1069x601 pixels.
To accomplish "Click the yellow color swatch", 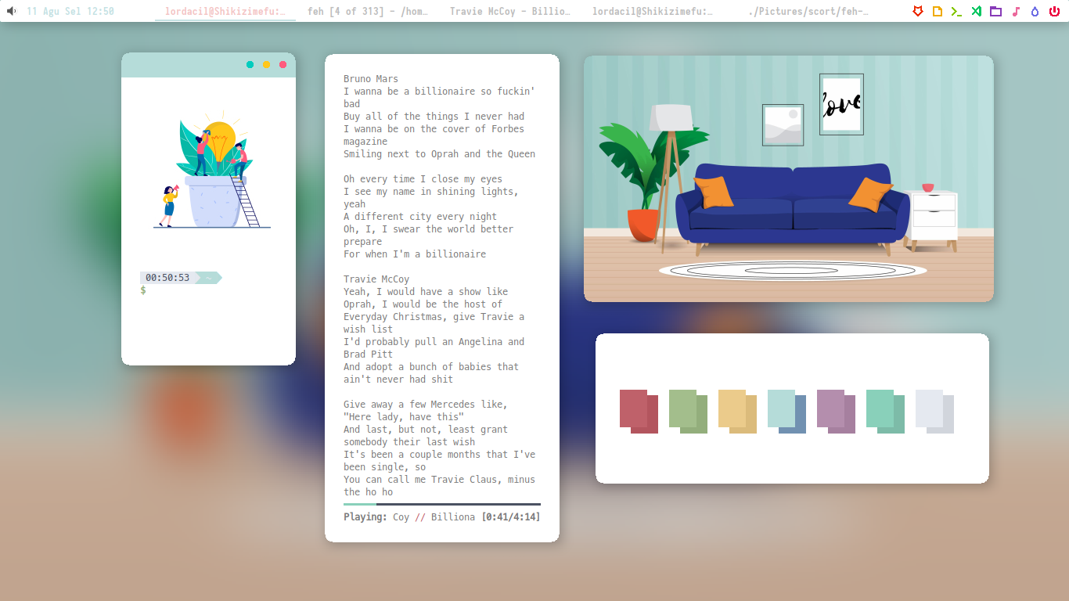I will [737, 412].
